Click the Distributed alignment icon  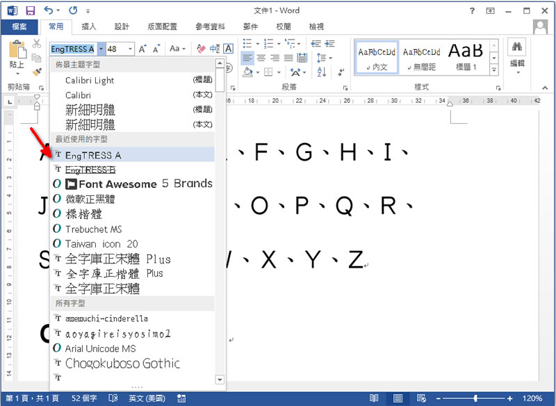point(302,58)
